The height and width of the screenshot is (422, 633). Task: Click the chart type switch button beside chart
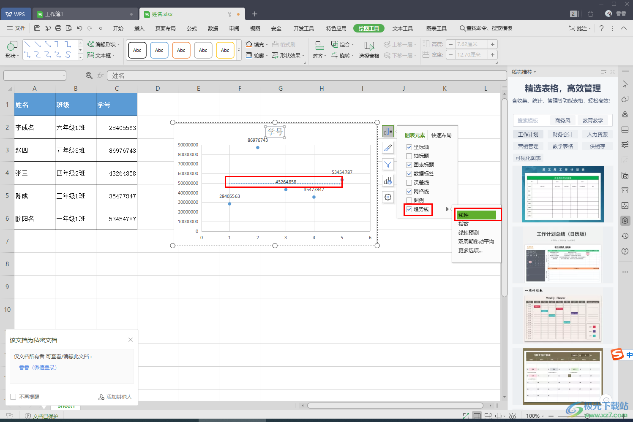click(x=388, y=181)
